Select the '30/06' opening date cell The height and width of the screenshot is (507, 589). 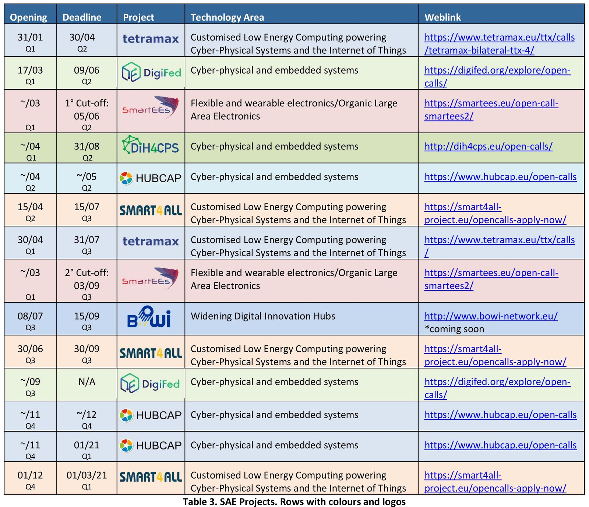[x=30, y=352]
